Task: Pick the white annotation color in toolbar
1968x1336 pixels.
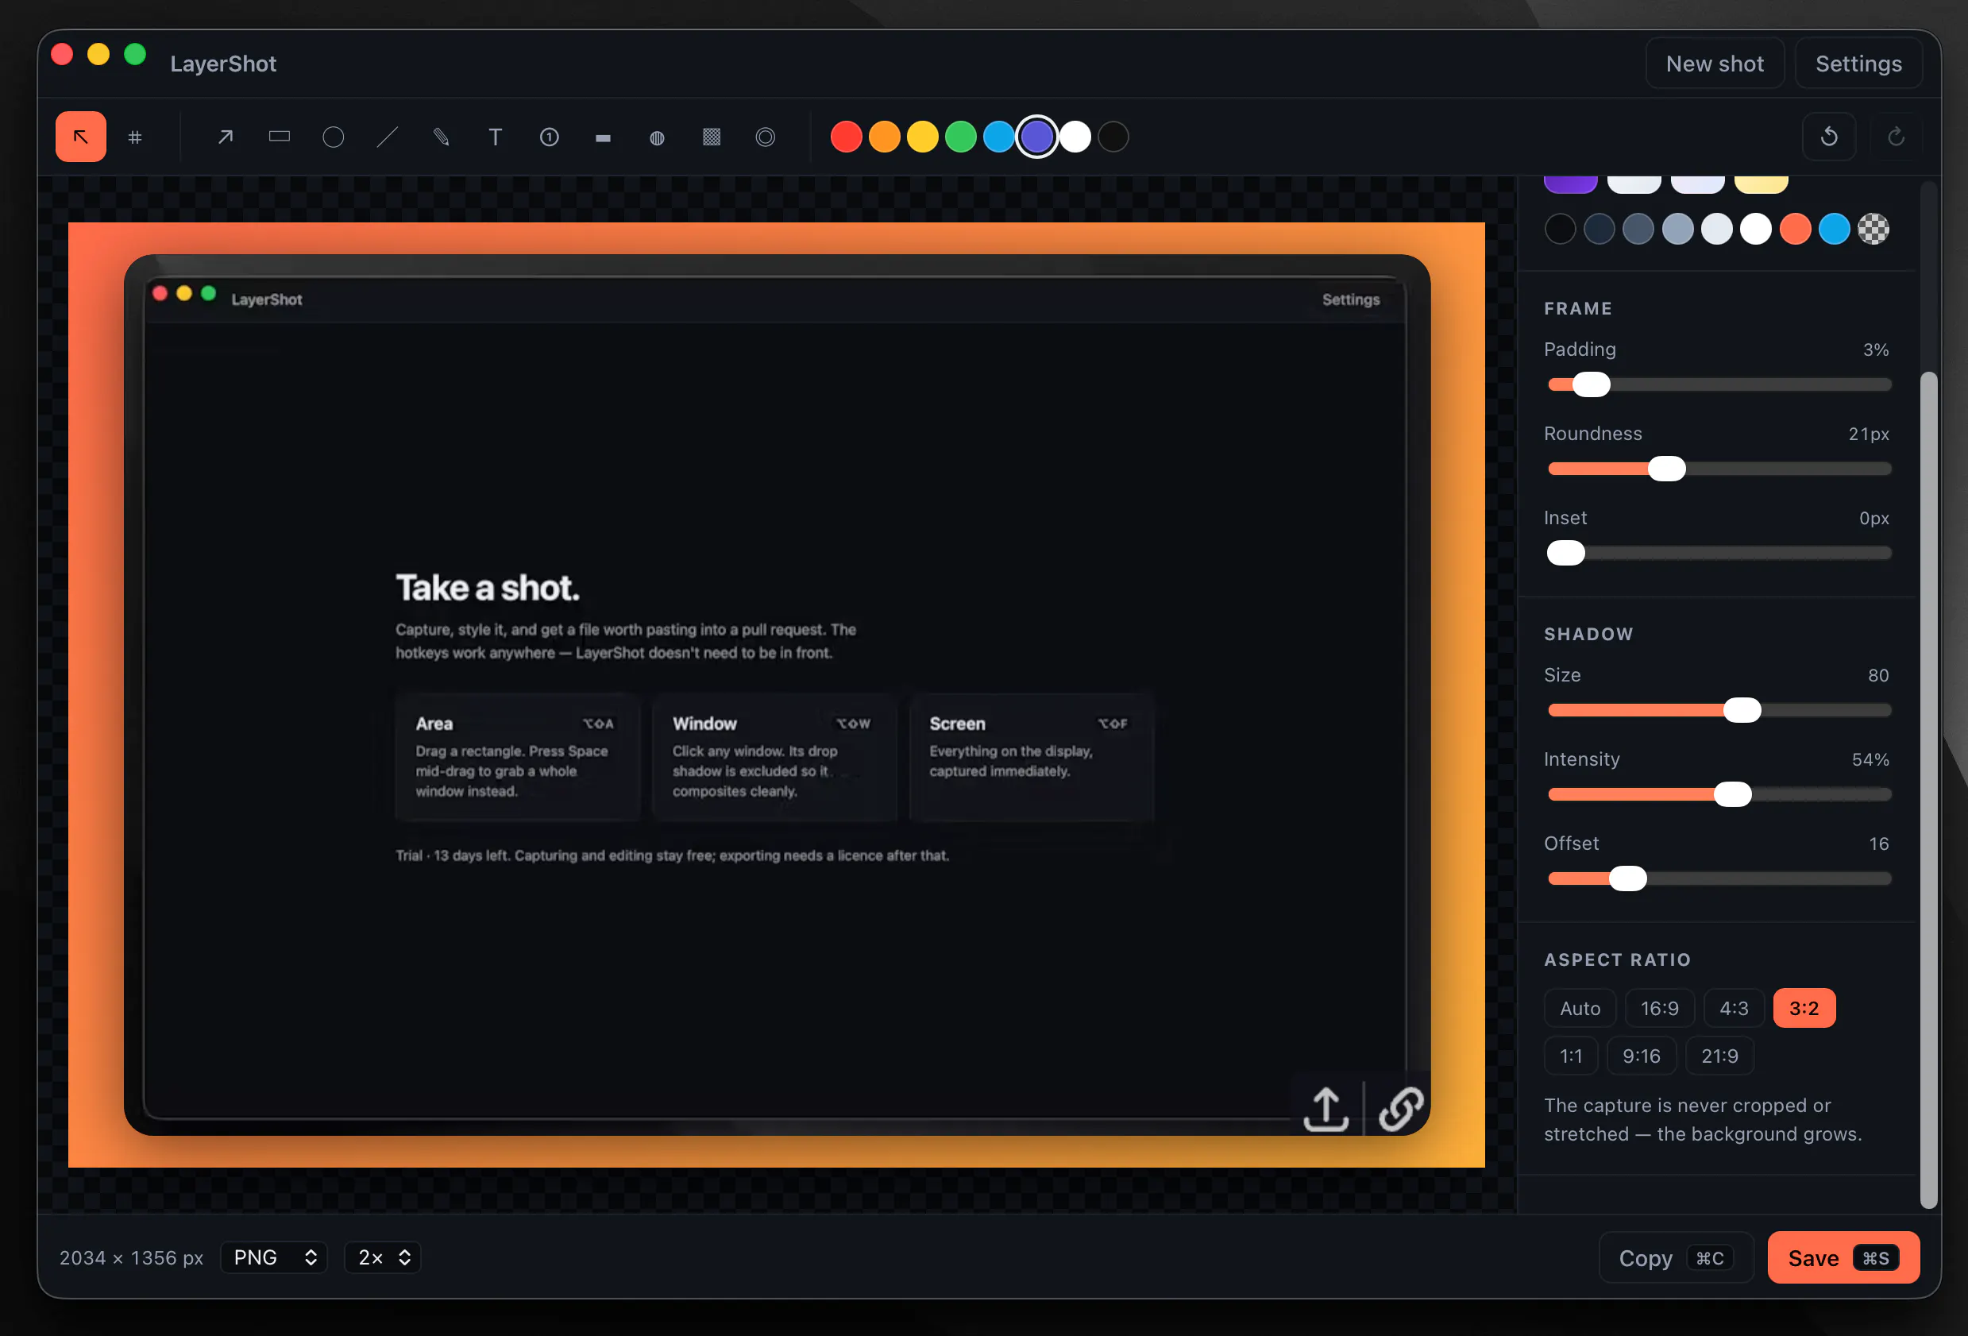Action: [x=1075, y=137]
